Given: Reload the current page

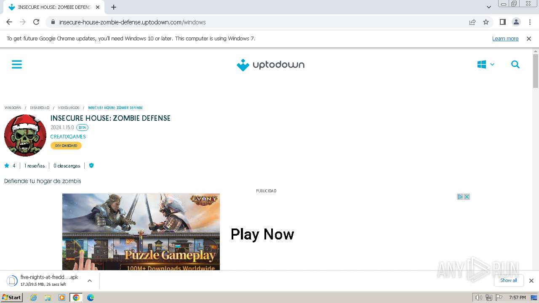Looking at the screenshot, I should (36, 22).
